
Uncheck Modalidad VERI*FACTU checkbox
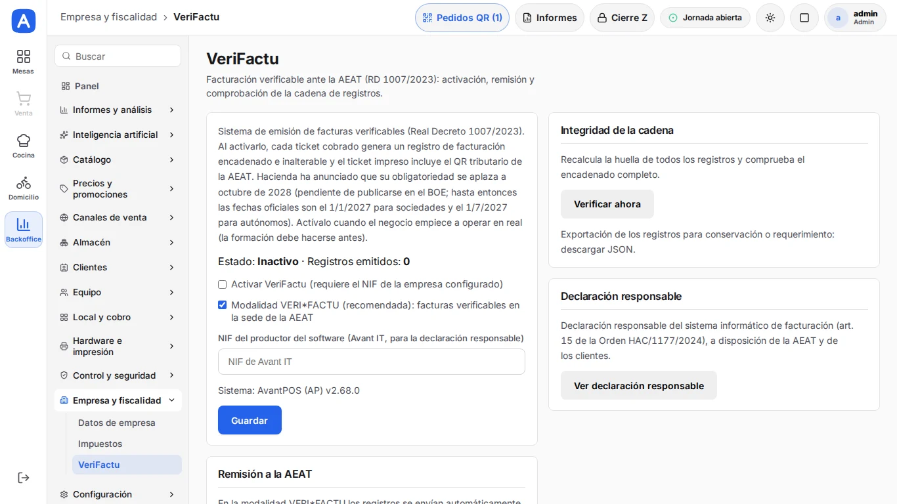pyautogui.click(x=223, y=305)
